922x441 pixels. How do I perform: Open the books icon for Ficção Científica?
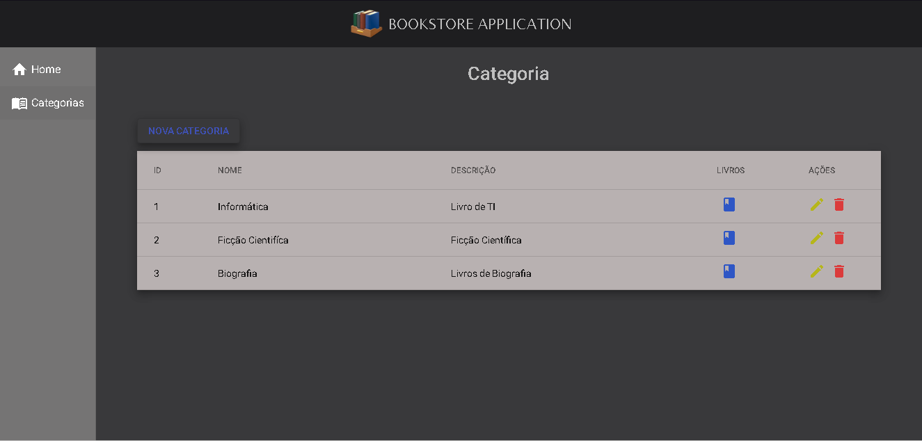729,238
